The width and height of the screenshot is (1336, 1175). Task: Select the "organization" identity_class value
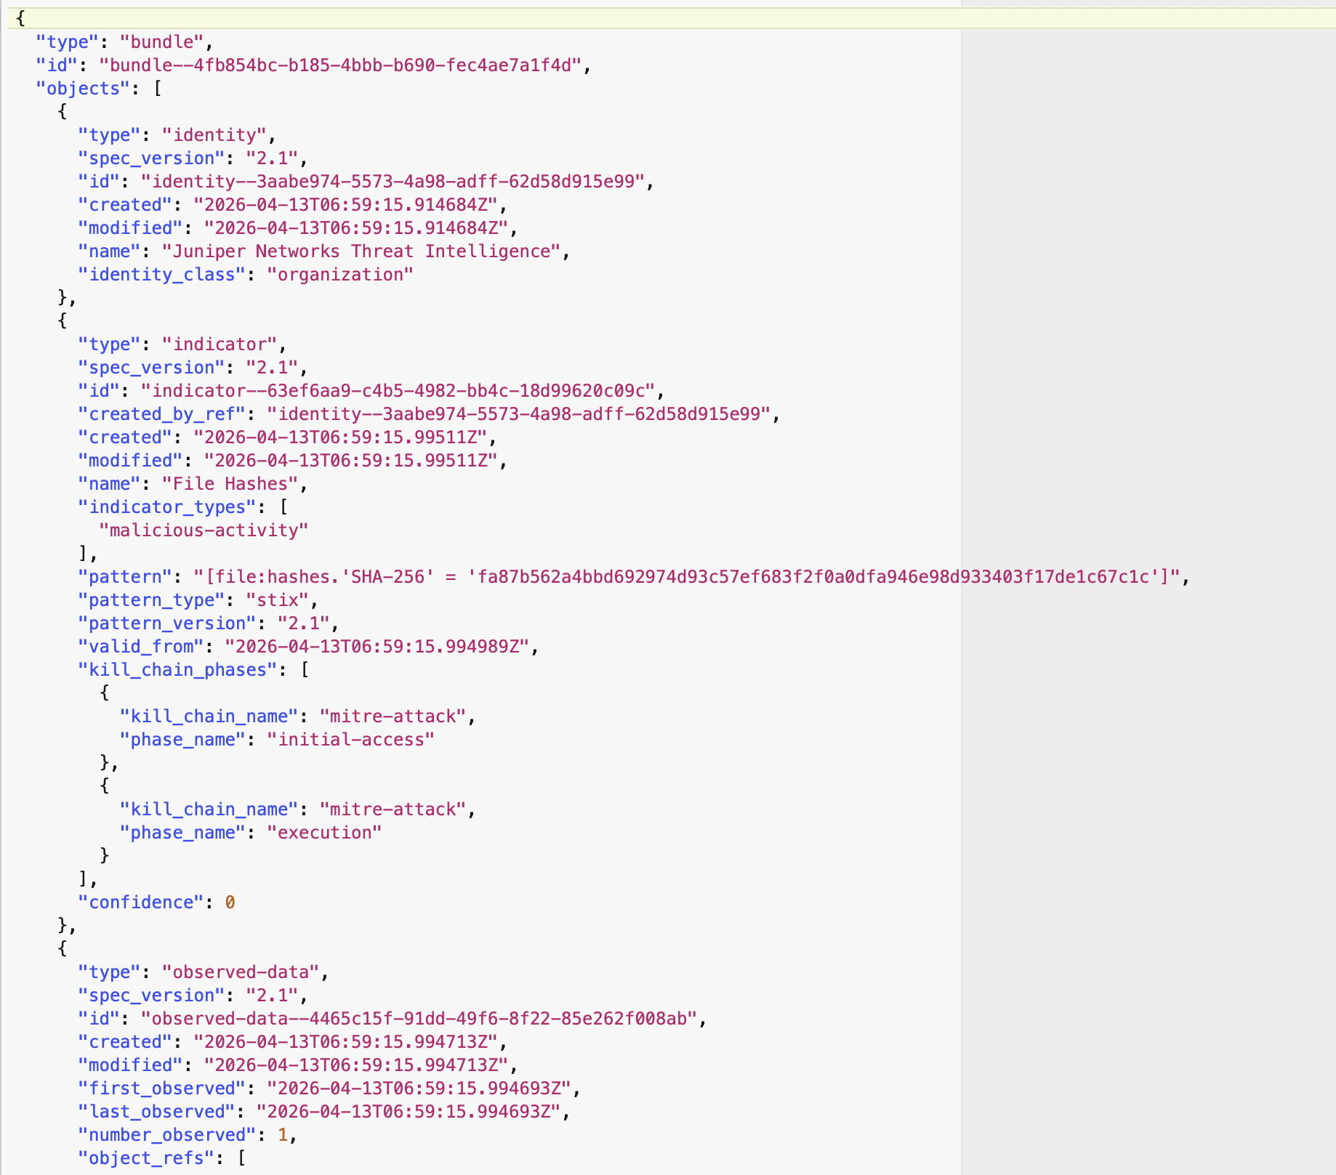tap(339, 274)
